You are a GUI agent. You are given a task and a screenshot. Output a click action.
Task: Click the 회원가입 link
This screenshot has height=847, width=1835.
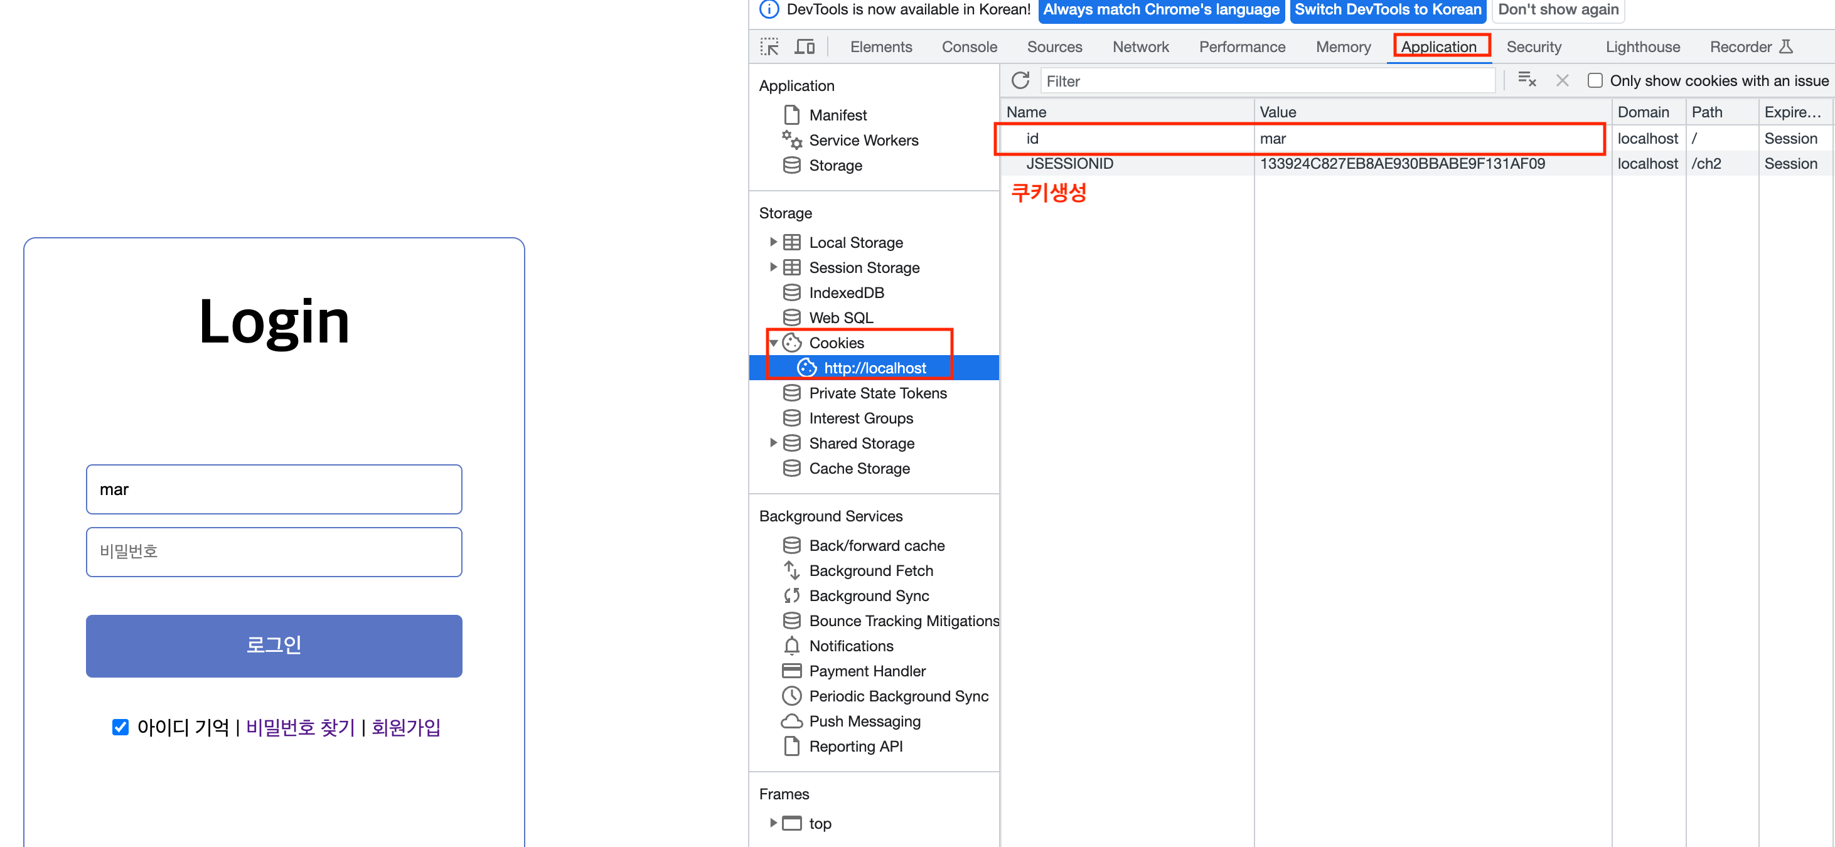click(405, 727)
